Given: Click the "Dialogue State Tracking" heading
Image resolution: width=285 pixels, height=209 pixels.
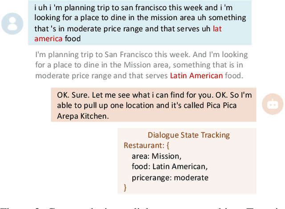Looking at the screenshot, I should pos(188,135).
